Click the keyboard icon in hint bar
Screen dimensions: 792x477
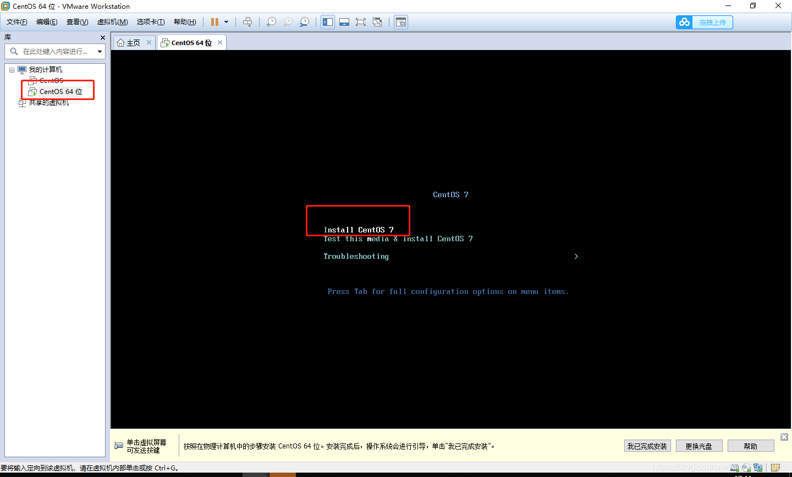pyautogui.click(x=119, y=446)
